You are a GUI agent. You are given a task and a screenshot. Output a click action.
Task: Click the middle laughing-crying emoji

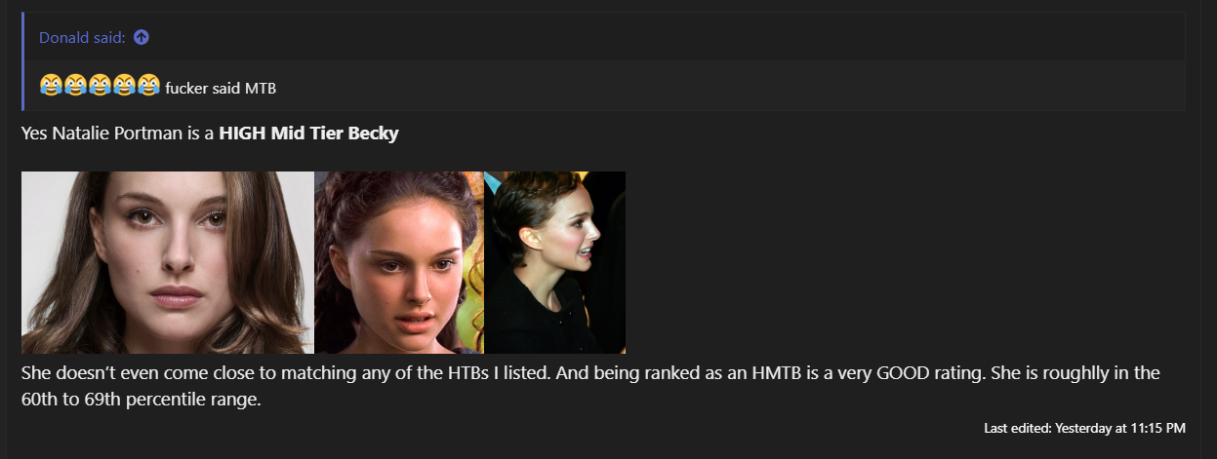100,86
